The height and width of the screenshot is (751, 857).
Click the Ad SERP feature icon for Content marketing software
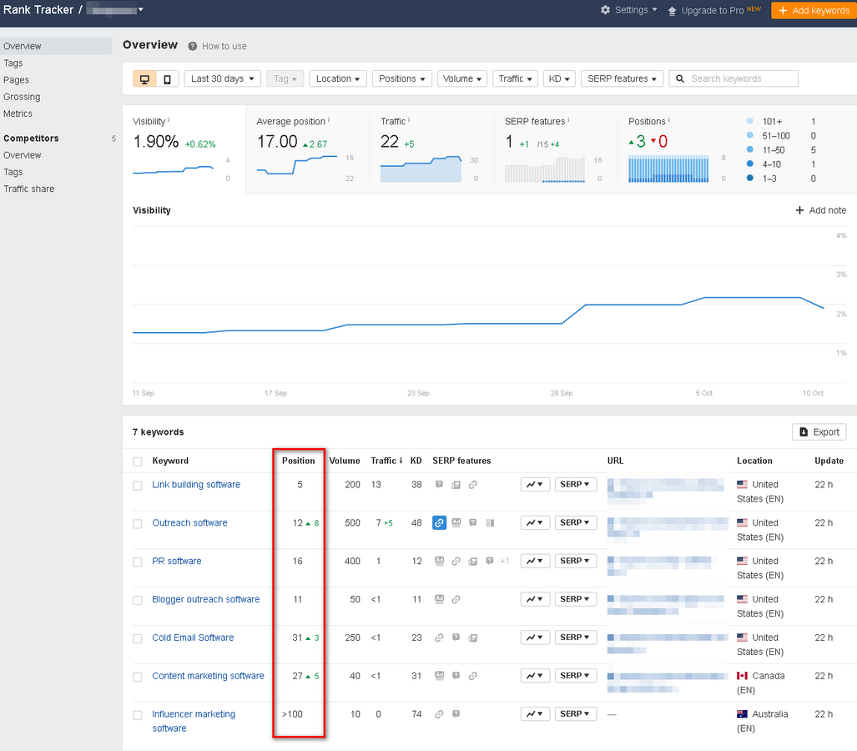[439, 676]
